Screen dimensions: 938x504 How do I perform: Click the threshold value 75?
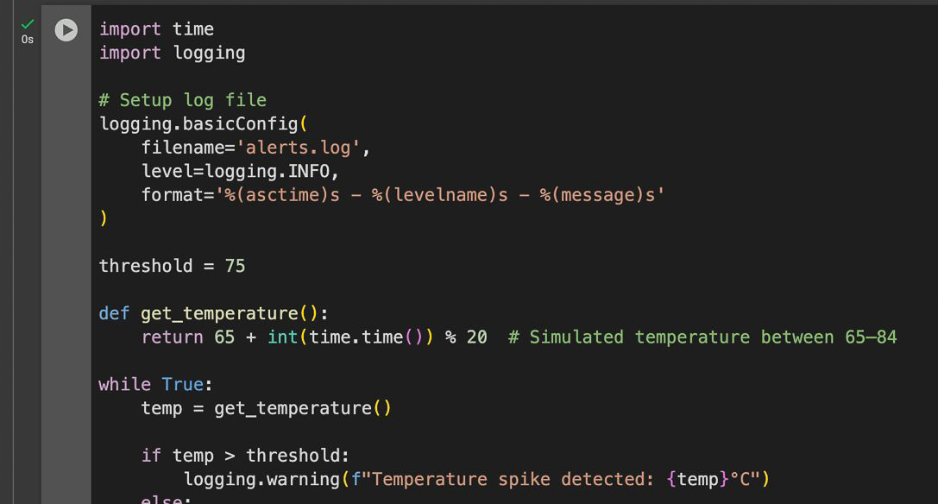click(235, 266)
